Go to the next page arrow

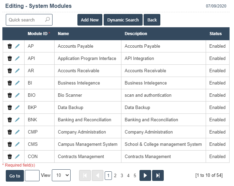tap(145, 175)
